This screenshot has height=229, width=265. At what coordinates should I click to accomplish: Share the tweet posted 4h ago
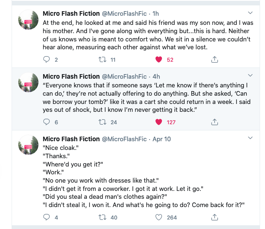[x=214, y=122]
